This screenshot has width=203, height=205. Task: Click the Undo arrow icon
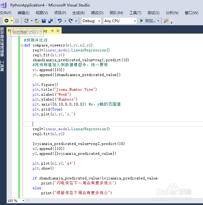[x=60, y=21]
